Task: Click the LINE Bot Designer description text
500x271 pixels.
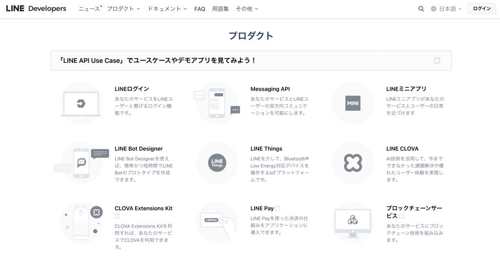Action: click(144, 169)
